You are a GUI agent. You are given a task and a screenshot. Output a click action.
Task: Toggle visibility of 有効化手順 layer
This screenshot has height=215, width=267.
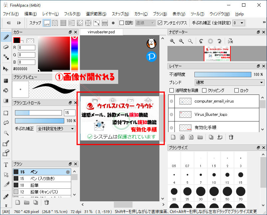coord(171,127)
